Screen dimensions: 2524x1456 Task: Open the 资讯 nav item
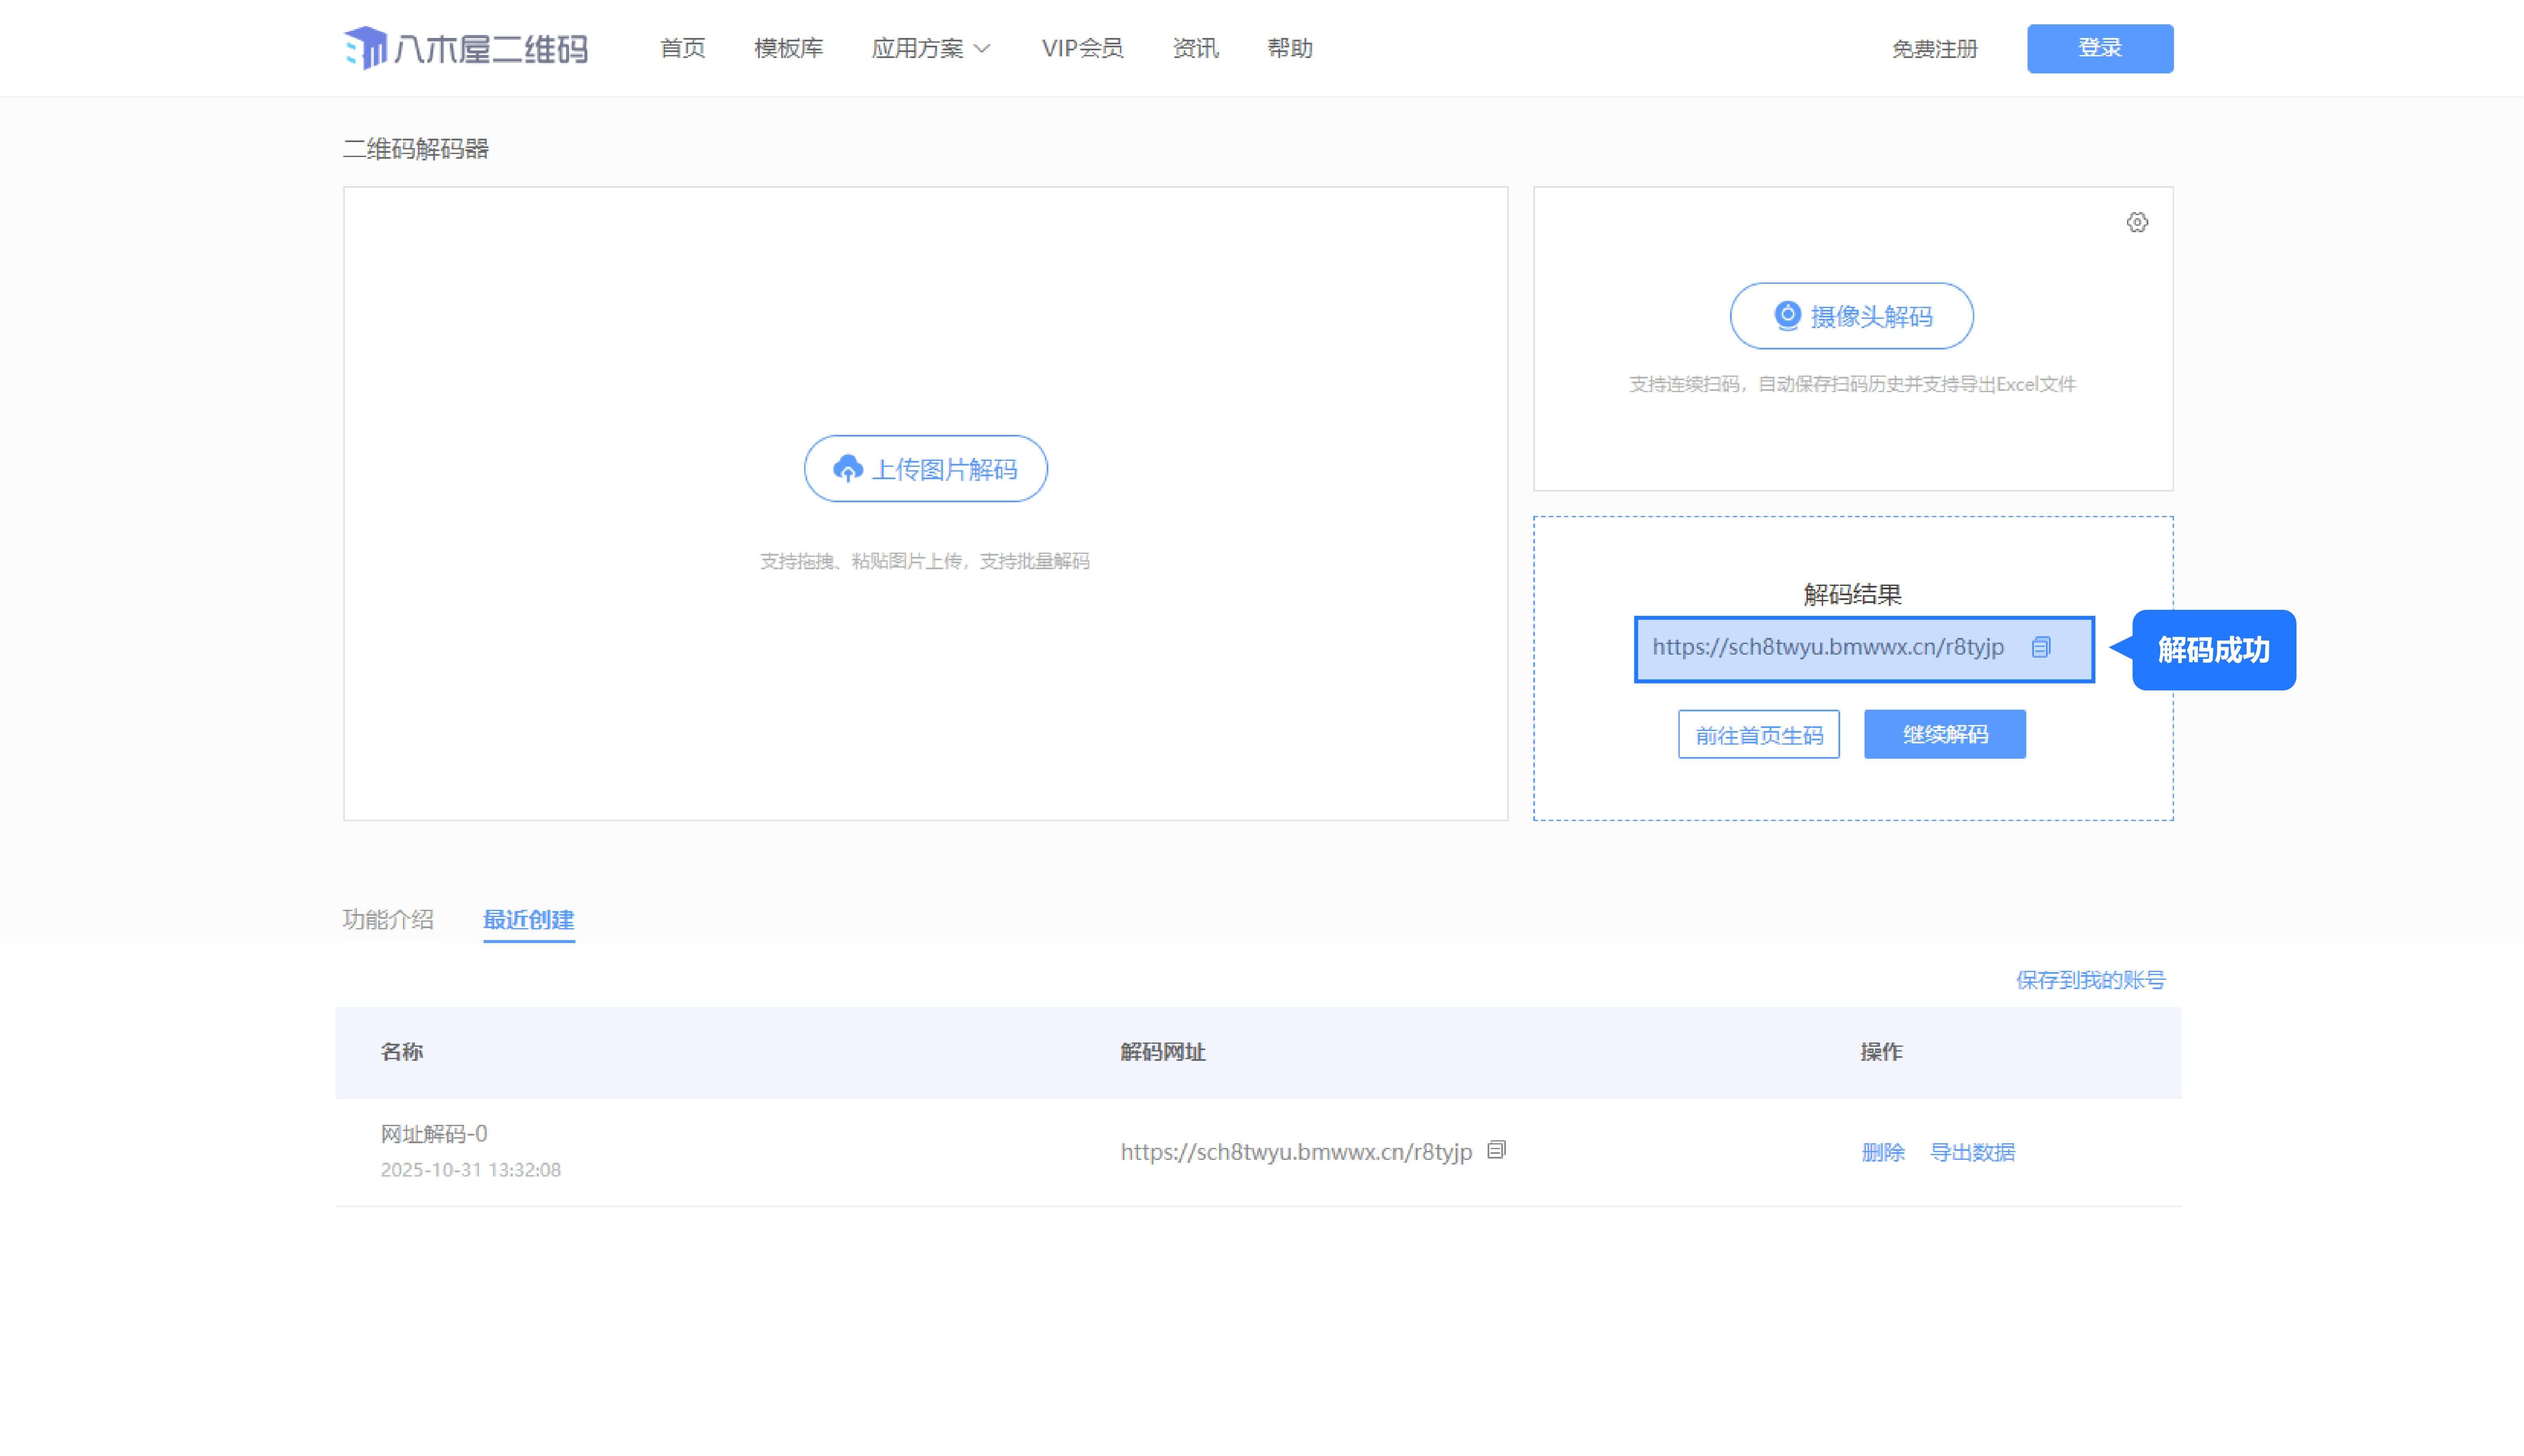coord(1195,48)
